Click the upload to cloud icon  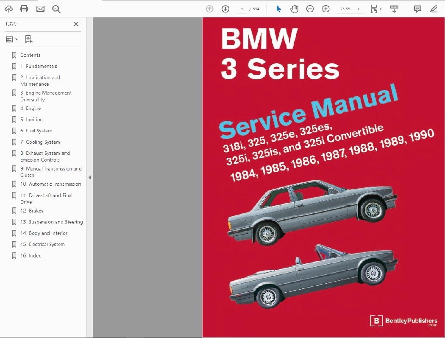click(8, 9)
